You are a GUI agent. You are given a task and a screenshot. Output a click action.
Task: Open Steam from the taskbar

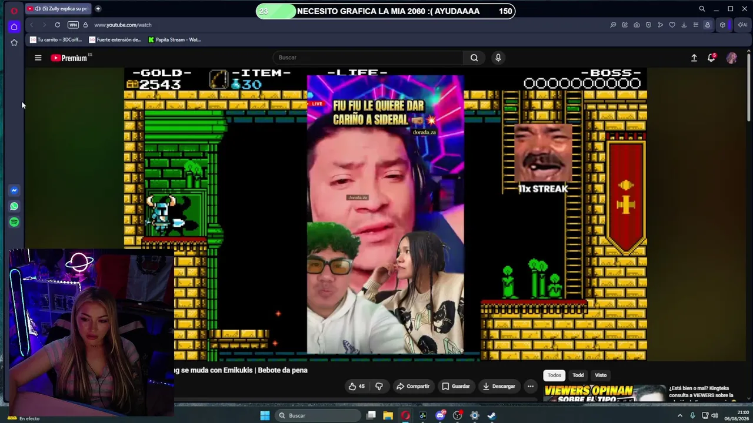[x=492, y=415]
